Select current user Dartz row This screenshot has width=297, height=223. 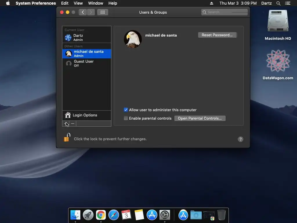coord(87,37)
